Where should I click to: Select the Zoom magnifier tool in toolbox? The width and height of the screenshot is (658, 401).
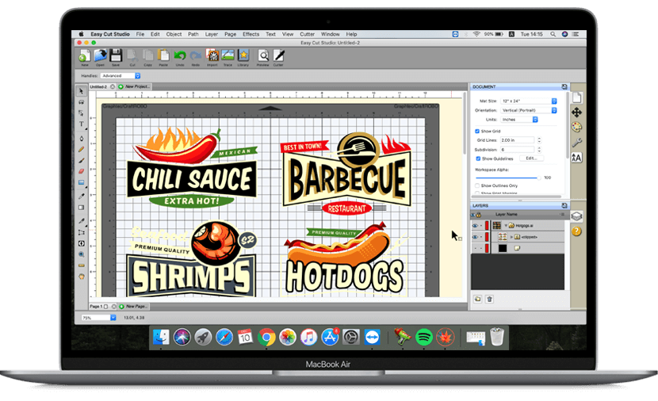[82, 254]
